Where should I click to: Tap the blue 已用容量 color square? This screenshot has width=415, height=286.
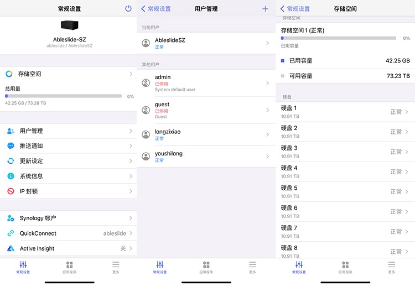pyautogui.click(x=282, y=61)
